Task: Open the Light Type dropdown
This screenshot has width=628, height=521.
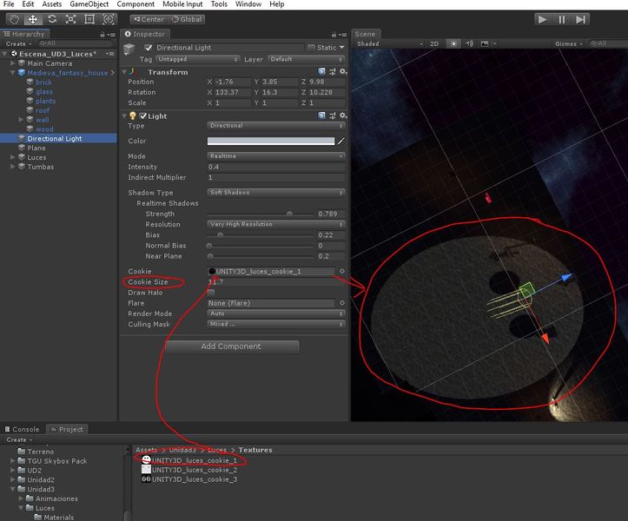Action: click(276, 125)
